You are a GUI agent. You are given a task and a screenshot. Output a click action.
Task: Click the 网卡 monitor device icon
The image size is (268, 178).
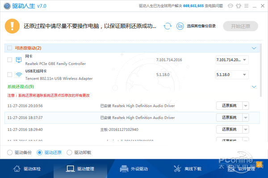tap(19, 60)
